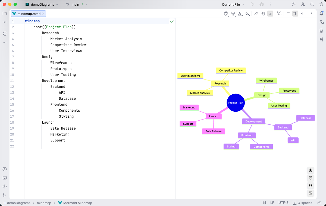
Task: Open the Git tool window
Action: click(5, 195)
